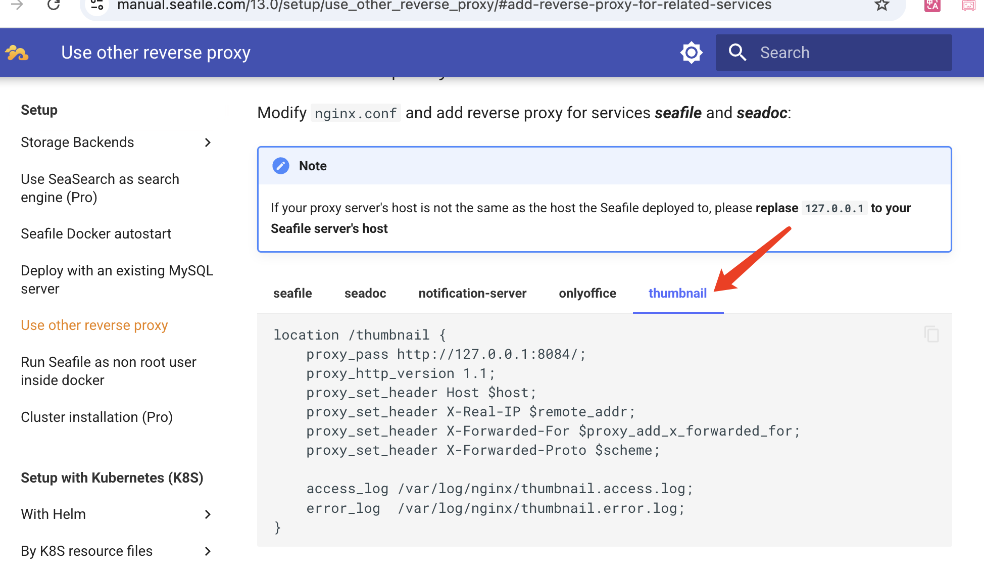Image resolution: width=984 pixels, height=573 pixels.
Task: Open the site information icon in address bar
Action: coord(97,5)
